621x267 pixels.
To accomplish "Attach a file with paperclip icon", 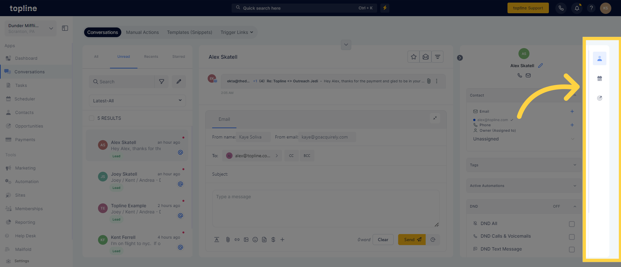I will coord(228,240).
